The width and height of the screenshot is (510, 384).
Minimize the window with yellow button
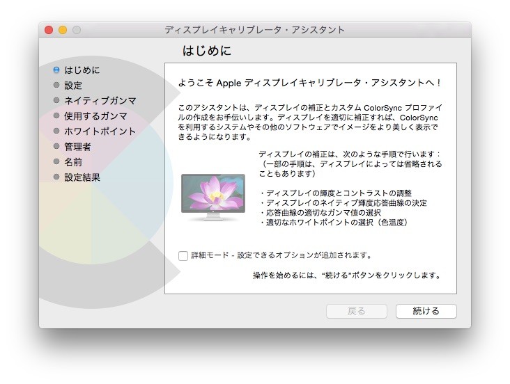[x=63, y=30]
